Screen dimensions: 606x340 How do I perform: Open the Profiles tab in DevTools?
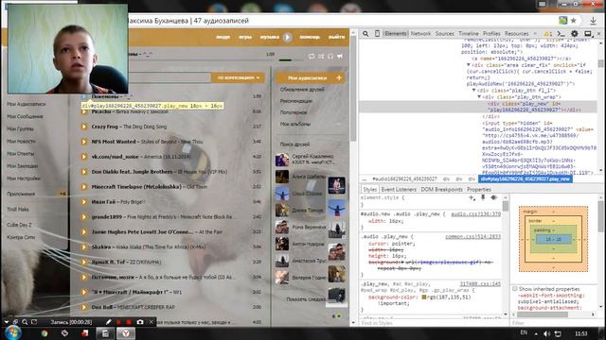[491, 34]
